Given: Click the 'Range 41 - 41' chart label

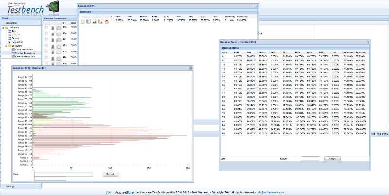Looking at the screenshot, I should 25,128.
